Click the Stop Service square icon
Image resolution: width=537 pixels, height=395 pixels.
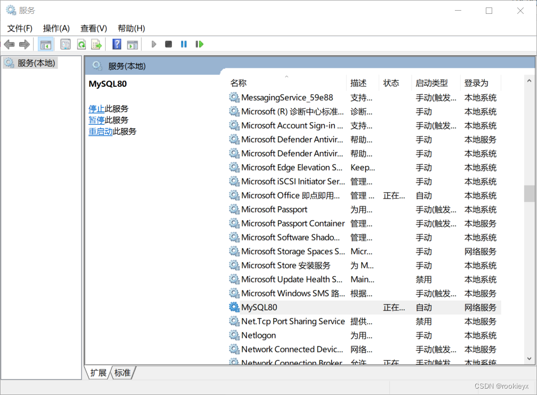click(x=168, y=44)
